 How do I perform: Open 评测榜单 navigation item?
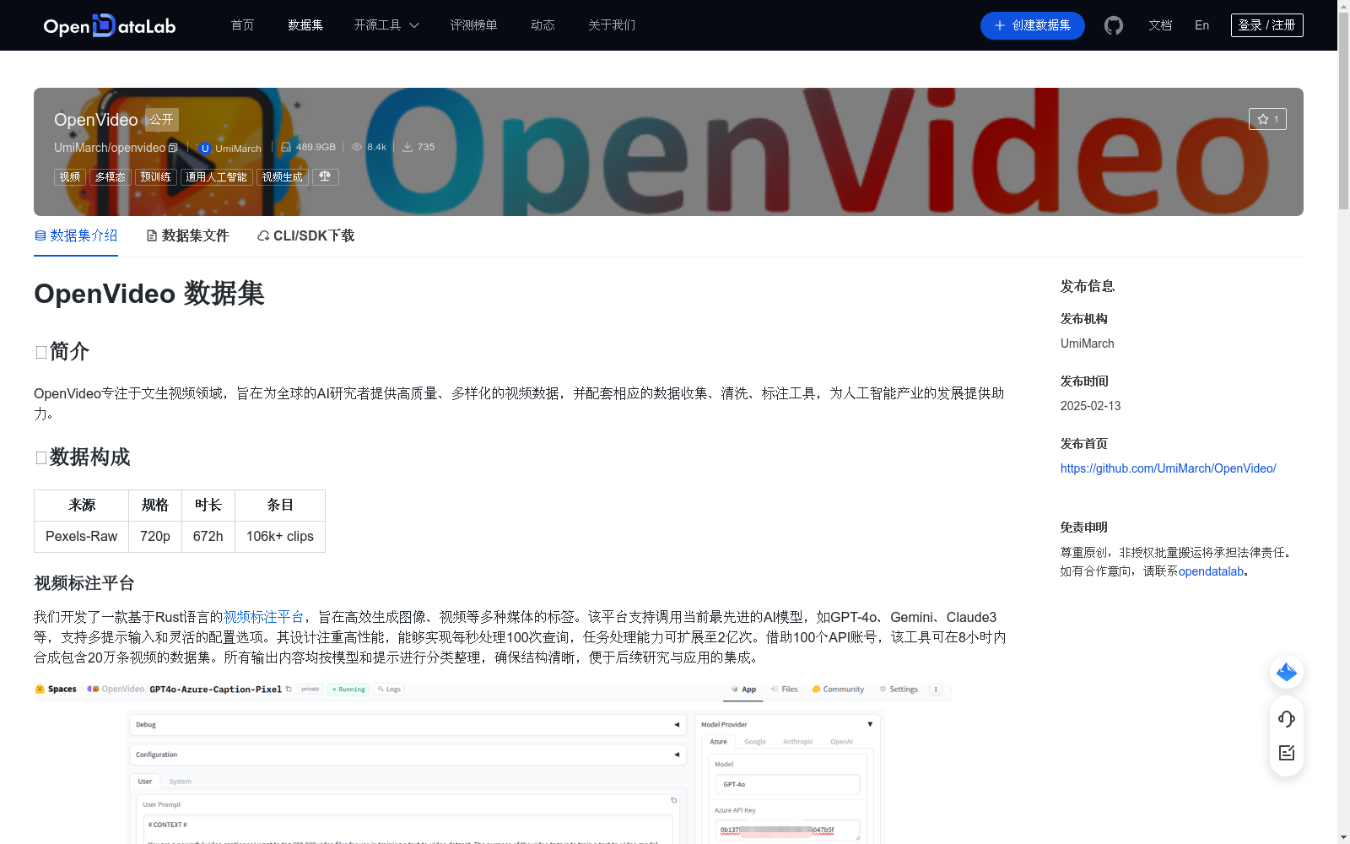(474, 25)
